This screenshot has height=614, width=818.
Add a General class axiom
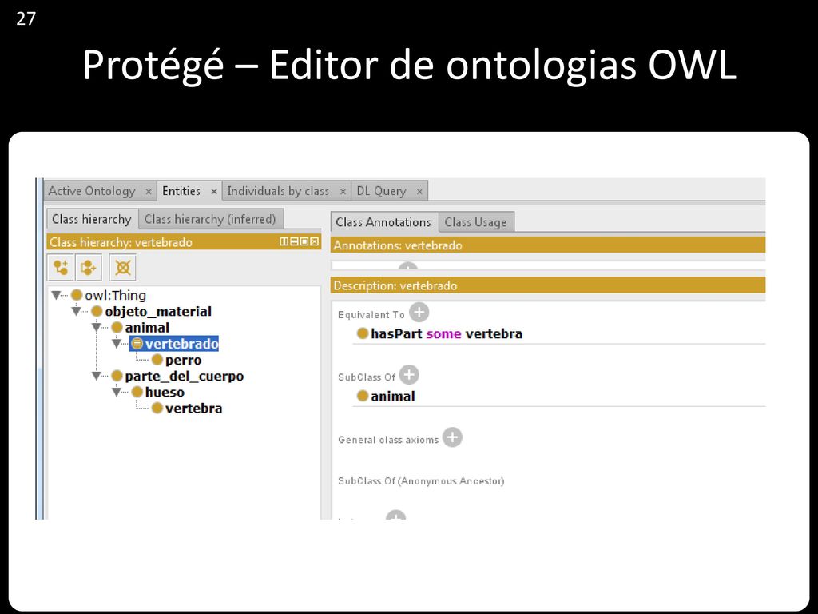[452, 437]
